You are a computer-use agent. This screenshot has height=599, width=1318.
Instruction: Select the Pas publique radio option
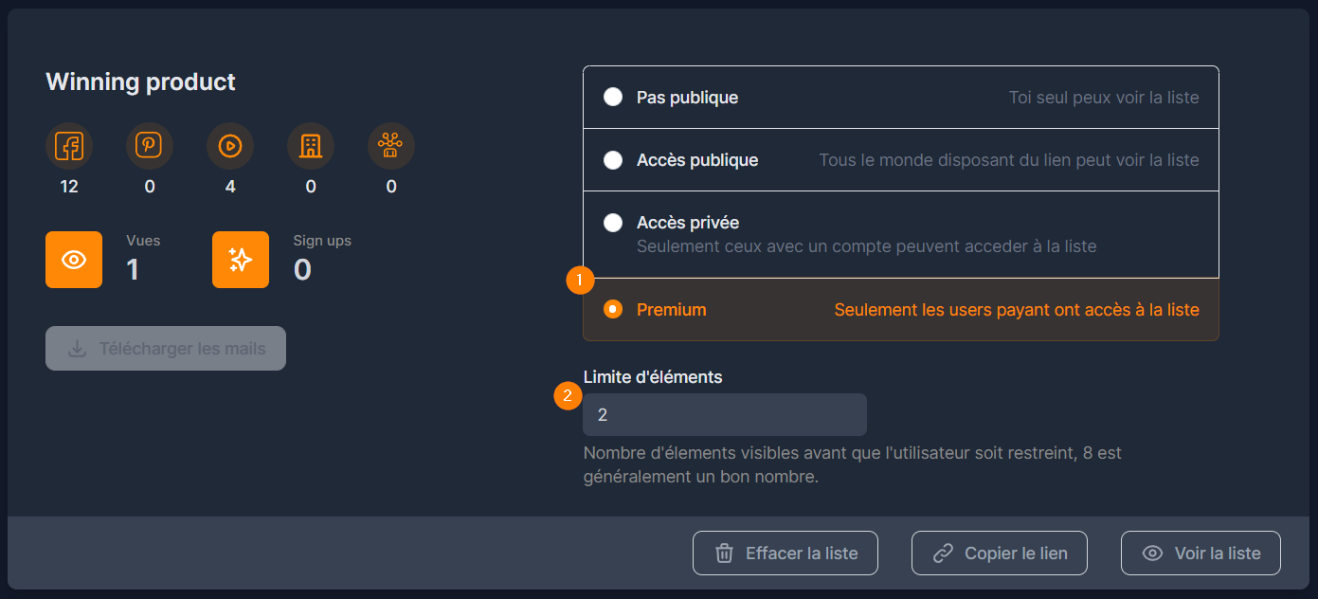[x=613, y=97]
